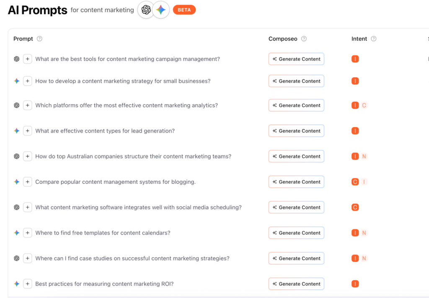Expand the social media scheduling software prompt
429x298 pixels.
click(28, 207)
